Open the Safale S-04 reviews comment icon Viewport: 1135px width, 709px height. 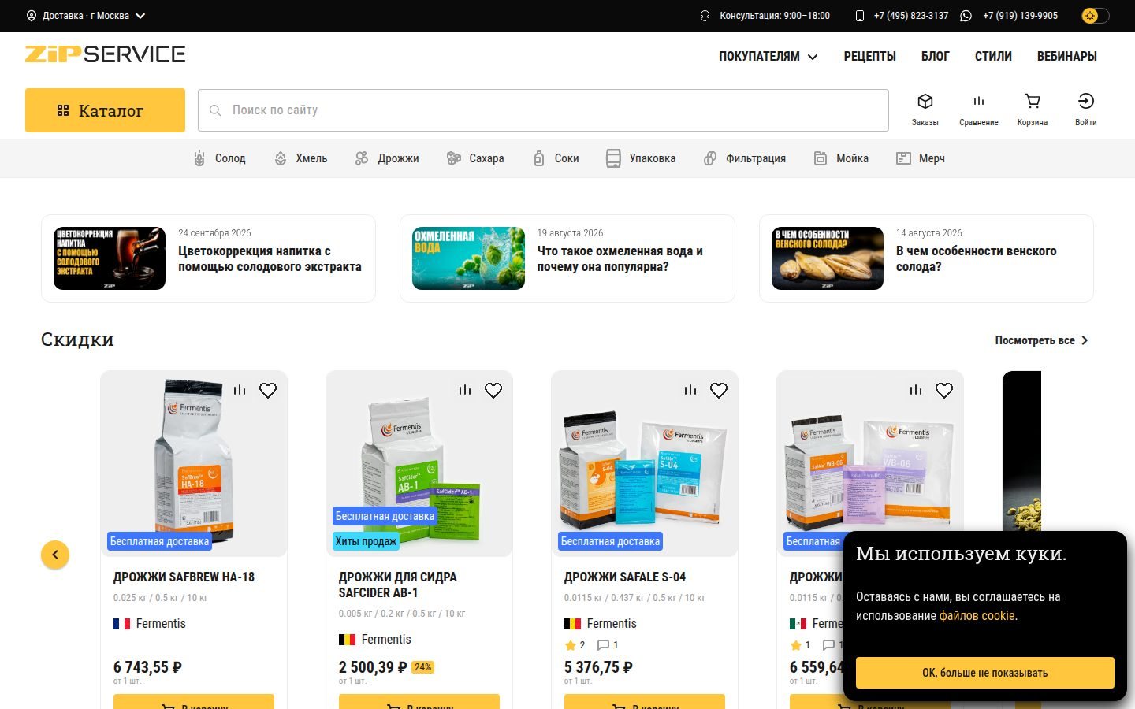[x=608, y=645]
